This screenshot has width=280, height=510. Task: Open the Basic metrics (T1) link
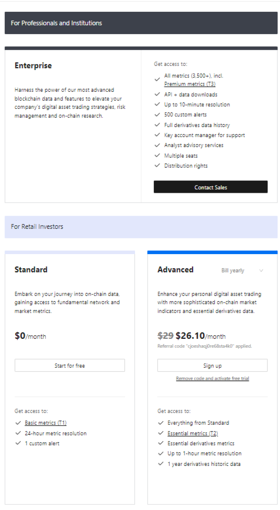pos(46,423)
